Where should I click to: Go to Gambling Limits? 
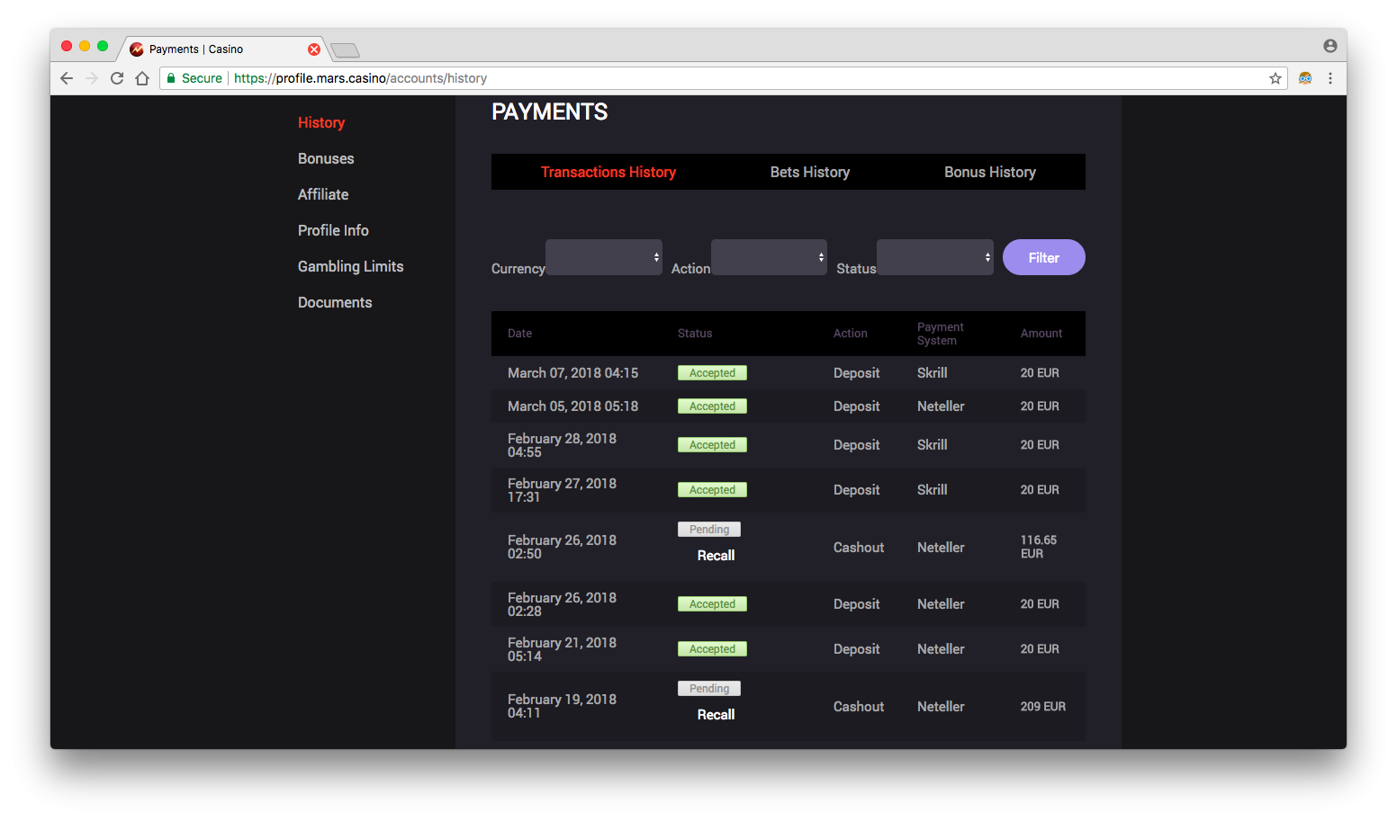[x=350, y=266]
